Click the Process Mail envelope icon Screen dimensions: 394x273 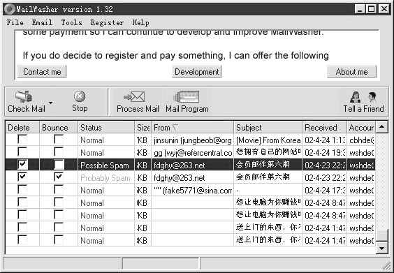[x=134, y=96]
